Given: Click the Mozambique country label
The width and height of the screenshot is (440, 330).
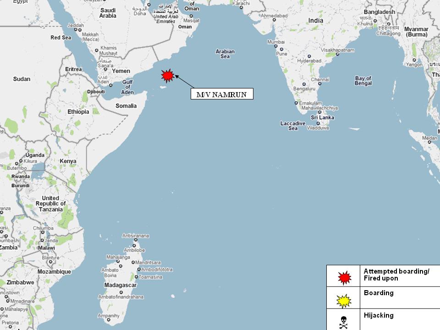Looking at the screenshot, I should (x=54, y=272).
